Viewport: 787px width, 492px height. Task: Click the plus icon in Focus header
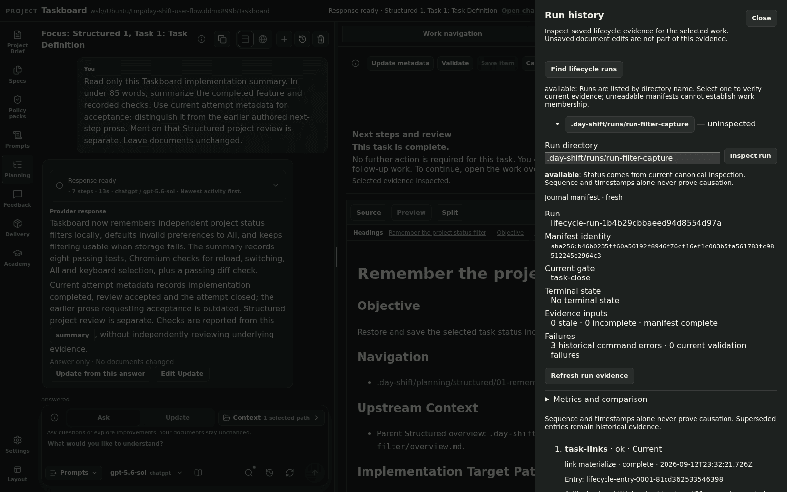pos(284,39)
